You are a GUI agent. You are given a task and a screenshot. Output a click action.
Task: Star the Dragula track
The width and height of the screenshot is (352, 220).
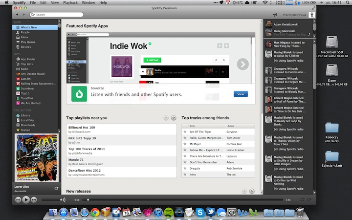[x=185, y=168]
